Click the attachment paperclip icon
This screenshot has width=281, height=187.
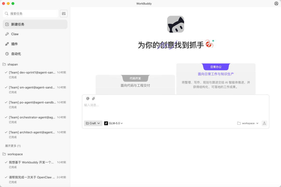(94, 98)
